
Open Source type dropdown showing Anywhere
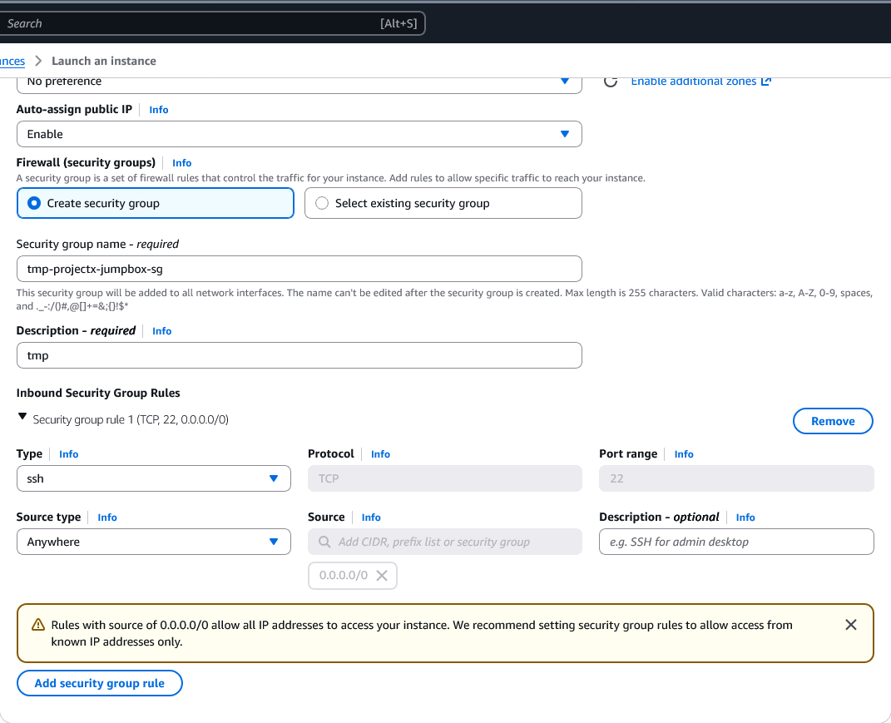[x=153, y=542]
